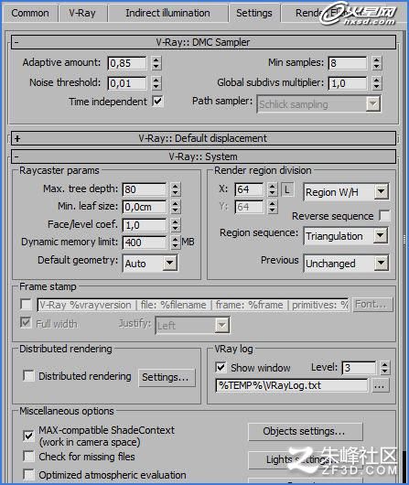Adjust Global subdivs multiplier spinner

[x=376, y=83]
